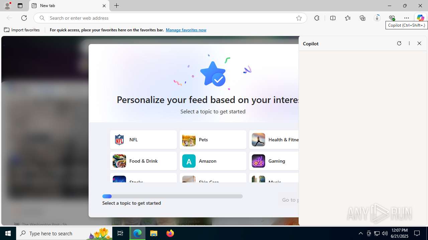Toggle Split screen icon

(333, 18)
